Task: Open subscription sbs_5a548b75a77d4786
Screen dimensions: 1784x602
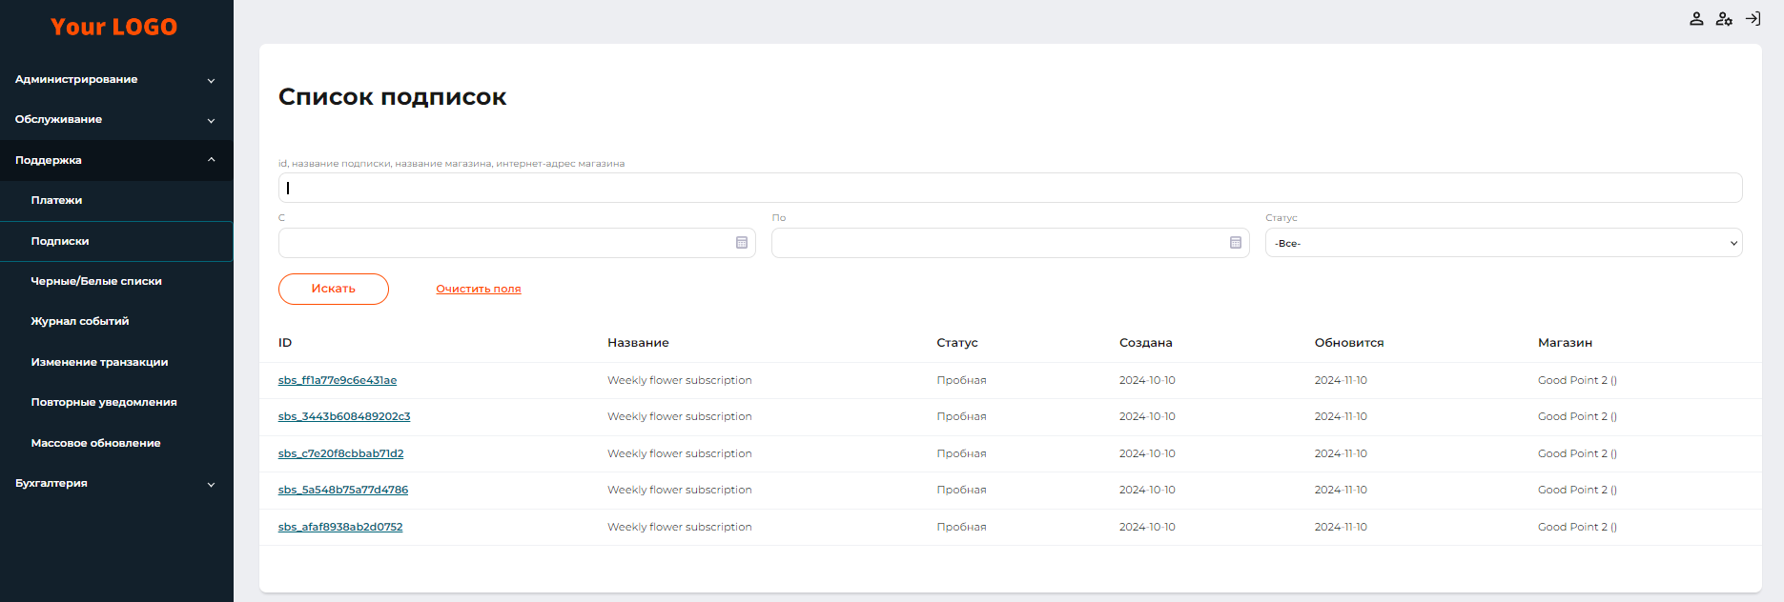Action: coord(343,491)
